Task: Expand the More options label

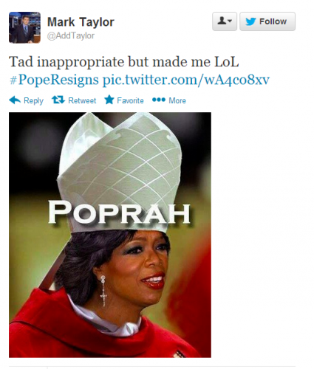Action: click(177, 100)
